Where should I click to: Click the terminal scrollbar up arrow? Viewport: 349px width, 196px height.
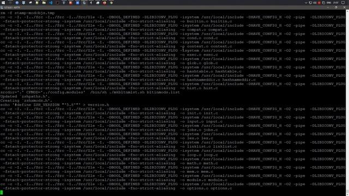347,11
